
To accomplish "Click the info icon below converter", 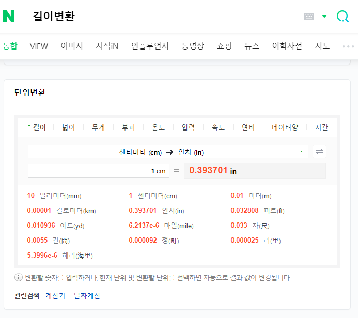I will [x=19, y=277].
